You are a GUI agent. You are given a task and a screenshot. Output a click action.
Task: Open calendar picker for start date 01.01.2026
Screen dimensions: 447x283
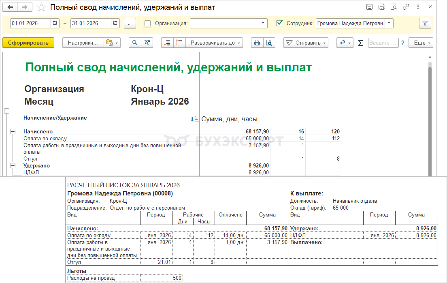(x=55, y=24)
